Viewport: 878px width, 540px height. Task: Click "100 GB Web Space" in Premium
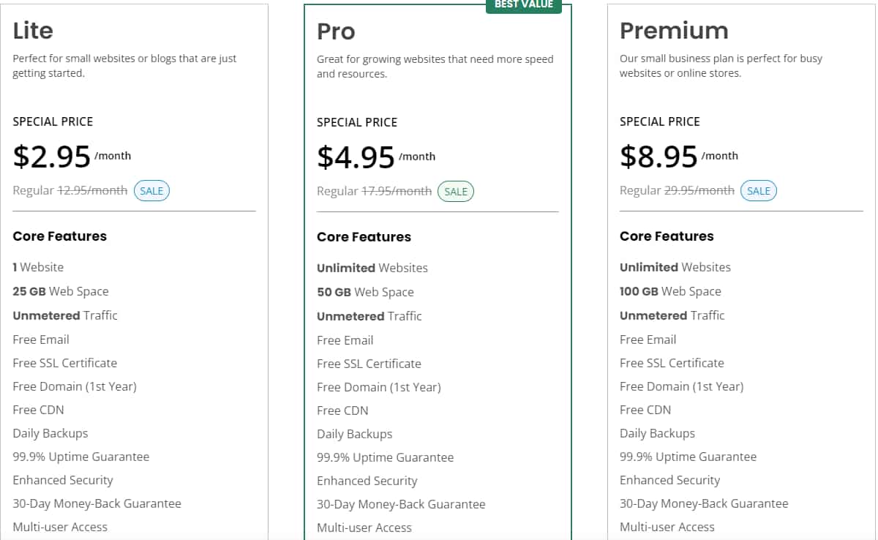click(x=670, y=291)
